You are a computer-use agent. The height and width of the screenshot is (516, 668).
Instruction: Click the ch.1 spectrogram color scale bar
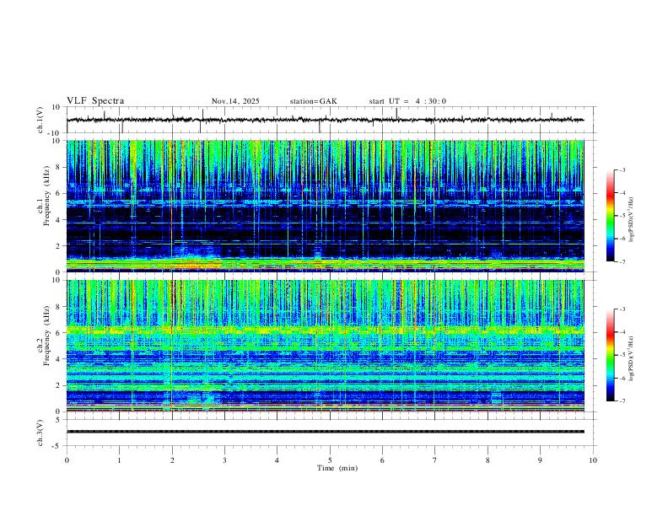610,216
